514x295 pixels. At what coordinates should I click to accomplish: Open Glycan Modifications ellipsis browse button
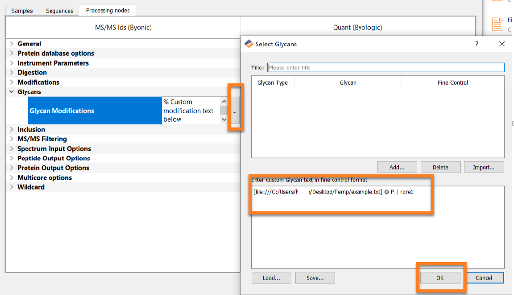coord(235,111)
